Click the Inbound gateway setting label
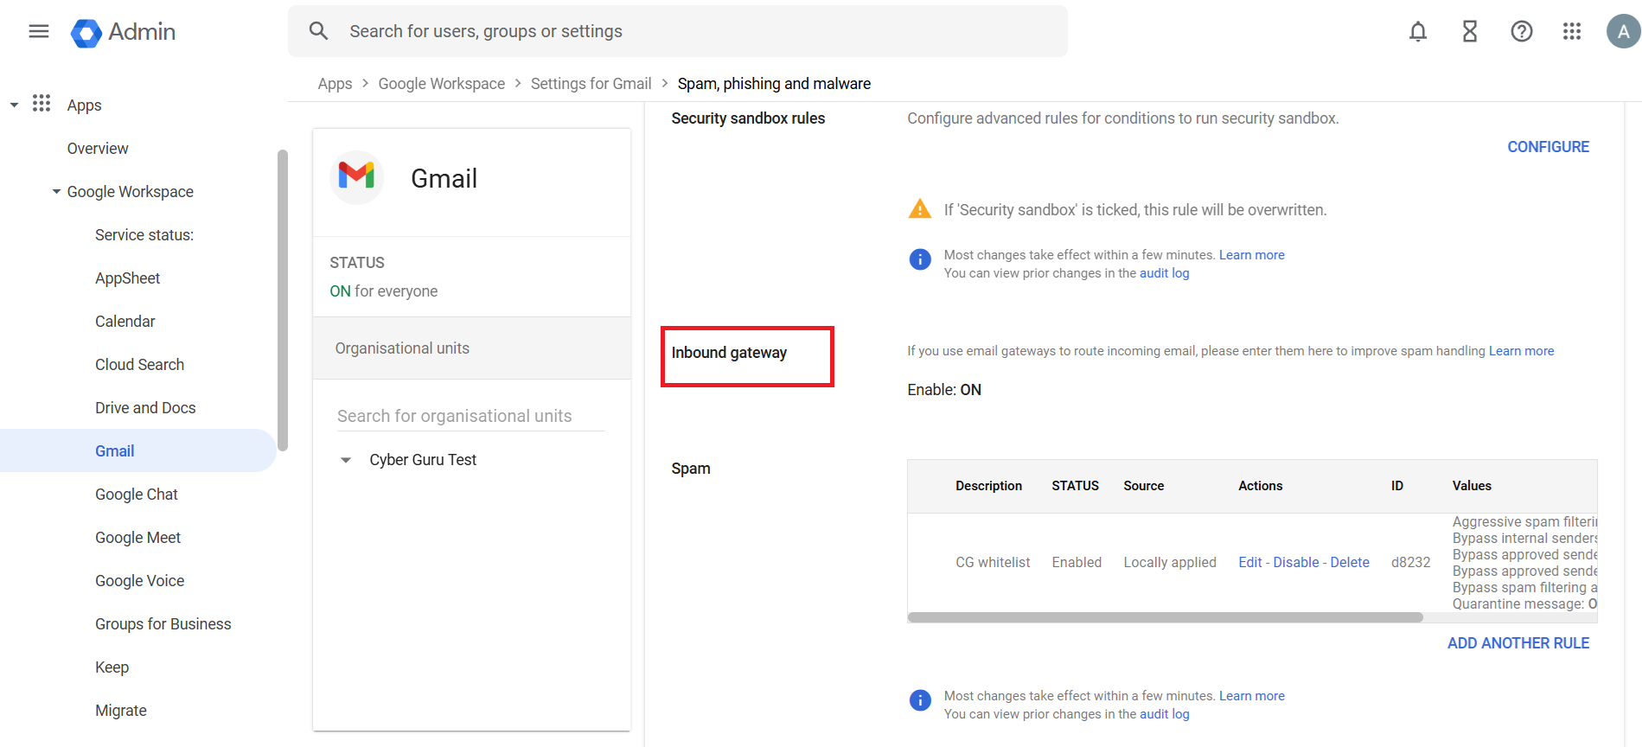This screenshot has width=1642, height=747. 729,353
